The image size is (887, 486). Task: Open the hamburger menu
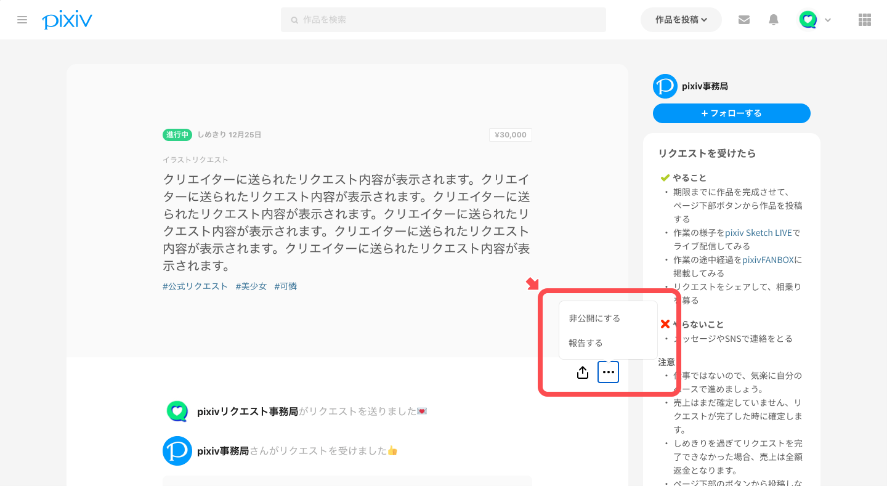point(22,20)
